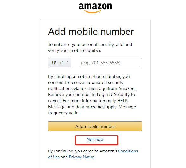The height and width of the screenshot is (168, 186).
Task: Click the orange smile arrow under amazon
Action: click(x=92, y=11)
